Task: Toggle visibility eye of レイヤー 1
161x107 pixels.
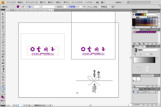Action: coord(134,92)
